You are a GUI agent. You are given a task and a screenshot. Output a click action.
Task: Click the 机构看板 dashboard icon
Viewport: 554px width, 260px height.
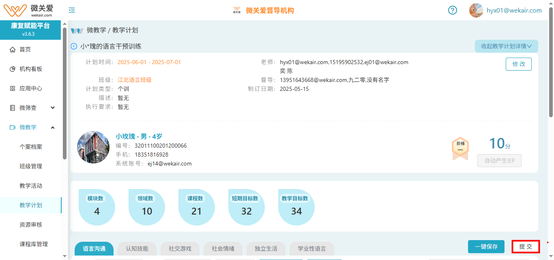pyautogui.click(x=13, y=69)
